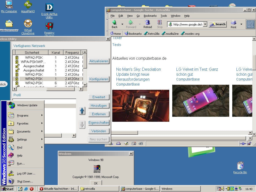Open the File menu in RetroZilla
The image size is (256, 192).
112,16
